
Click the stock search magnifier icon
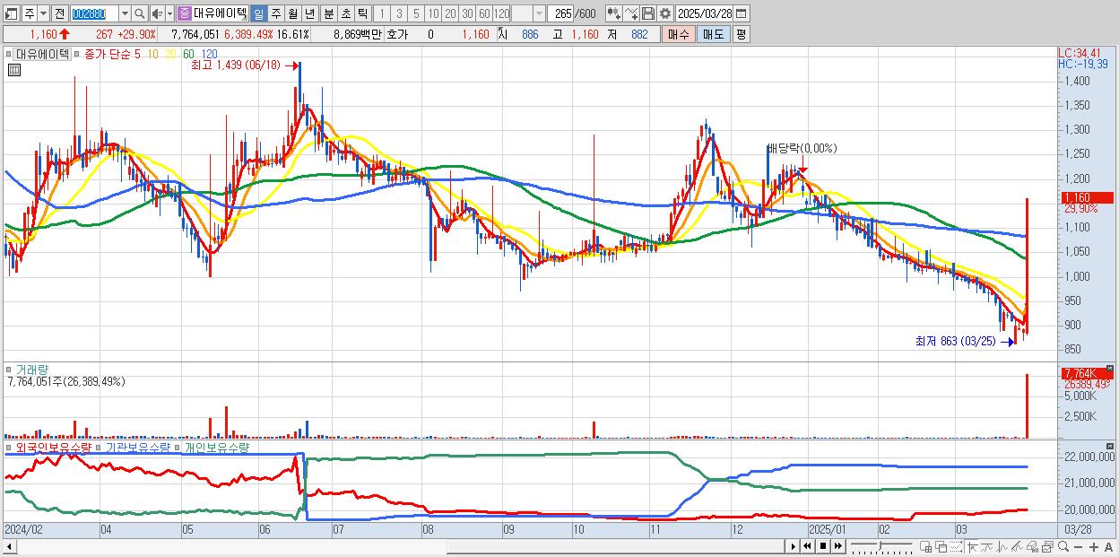tap(139, 13)
